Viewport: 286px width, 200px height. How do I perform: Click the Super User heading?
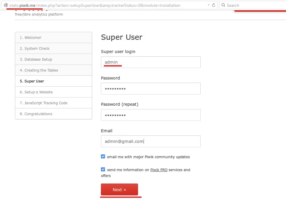122,37
